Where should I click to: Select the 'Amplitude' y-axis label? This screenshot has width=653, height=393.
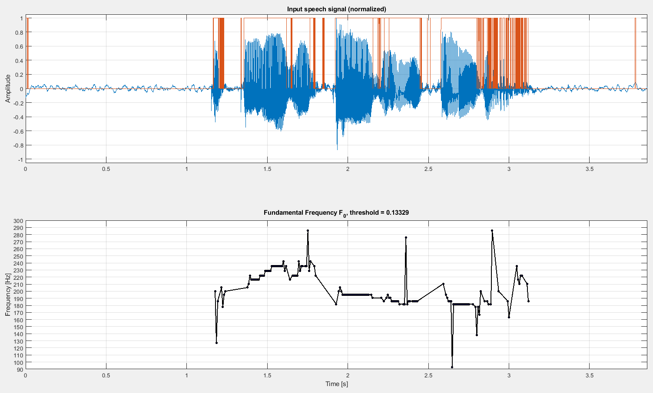coord(8,88)
